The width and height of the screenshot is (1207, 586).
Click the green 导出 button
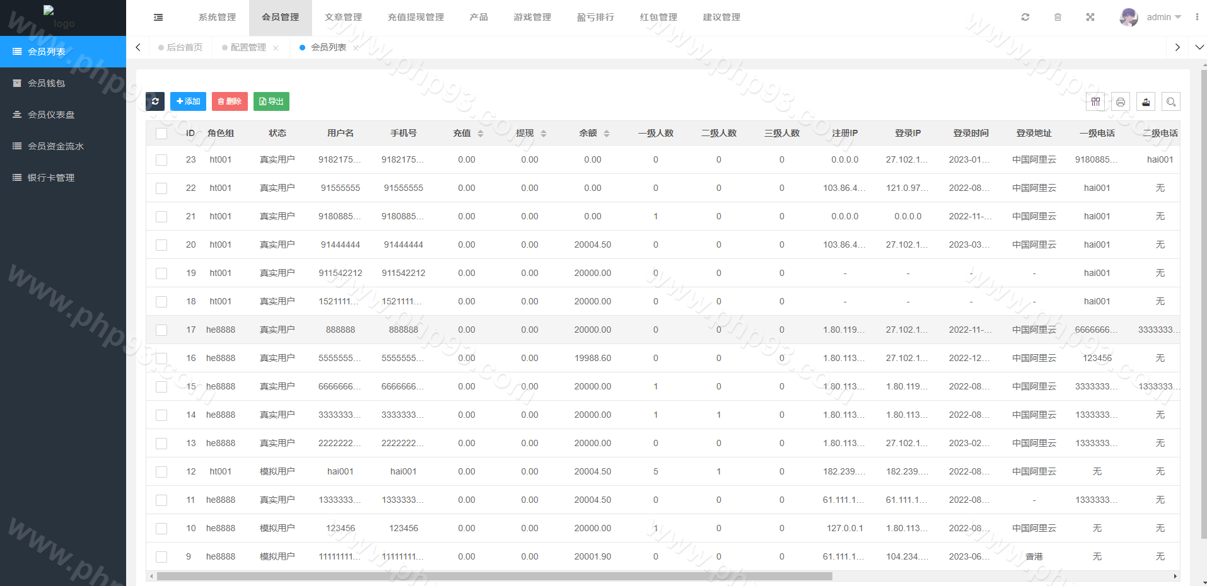click(271, 101)
